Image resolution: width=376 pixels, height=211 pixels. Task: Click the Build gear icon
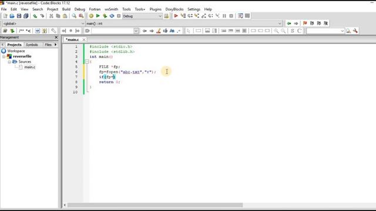point(91,16)
